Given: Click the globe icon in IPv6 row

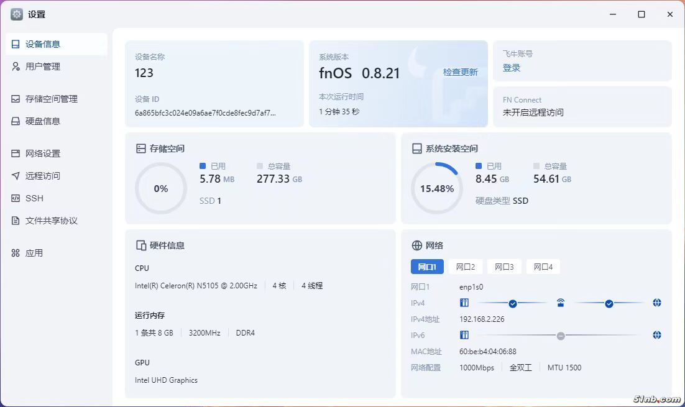Looking at the screenshot, I should click(x=657, y=336).
